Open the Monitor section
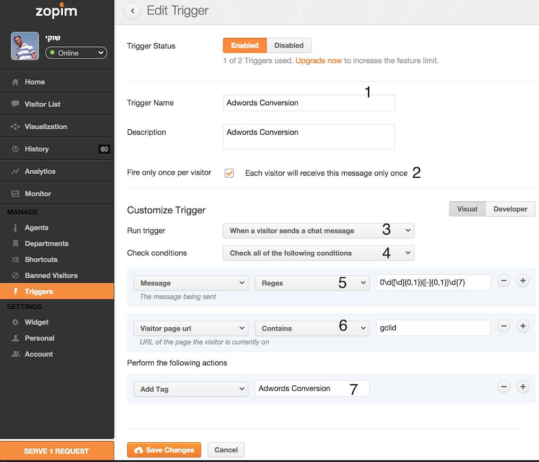The width and height of the screenshot is (539, 462). [x=57, y=194]
